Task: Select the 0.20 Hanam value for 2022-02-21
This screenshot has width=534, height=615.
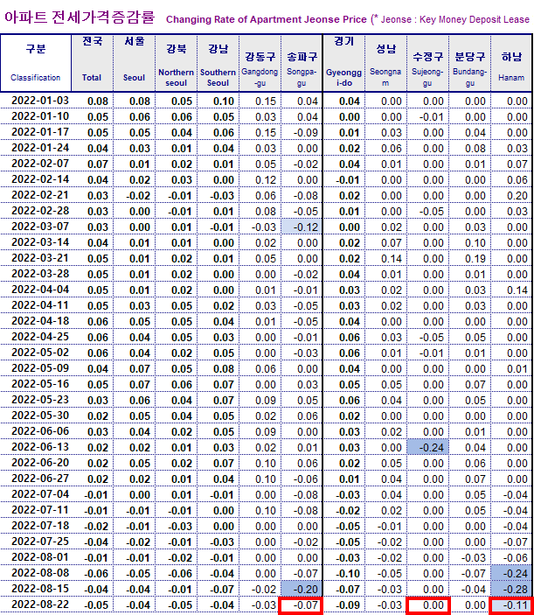Action: [x=517, y=195]
